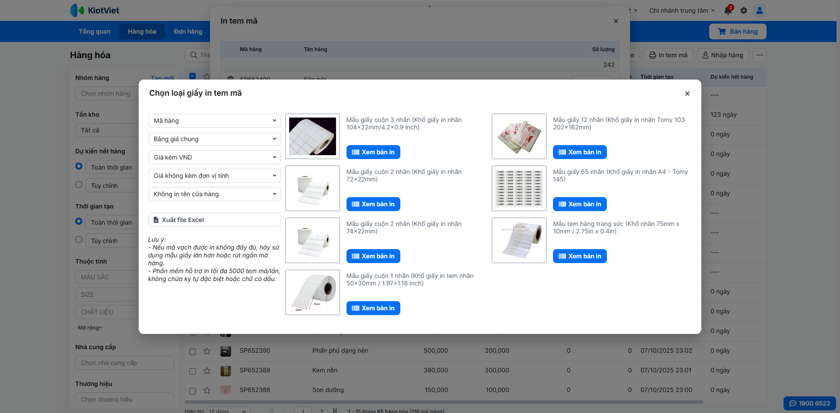Click the 72×22mm 2-label roll thumbnail
This screenshot has height=413, width=840.
point(312,188)
